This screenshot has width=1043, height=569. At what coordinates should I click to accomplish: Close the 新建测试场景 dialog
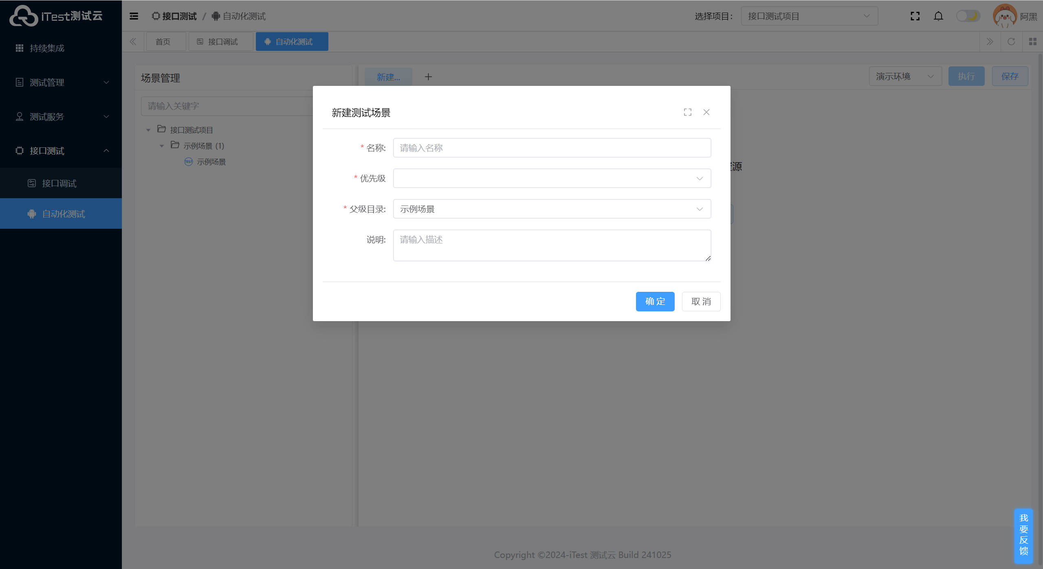(706, 112)
